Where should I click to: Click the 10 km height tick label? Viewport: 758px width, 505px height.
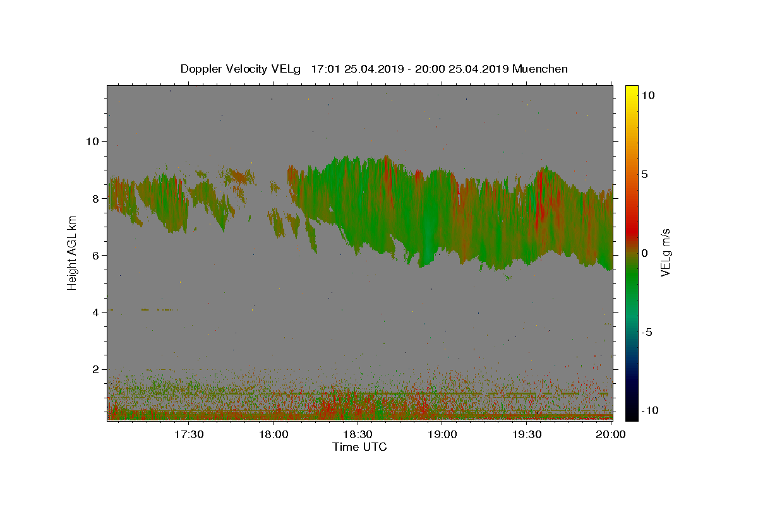click(x=93, y=141)
